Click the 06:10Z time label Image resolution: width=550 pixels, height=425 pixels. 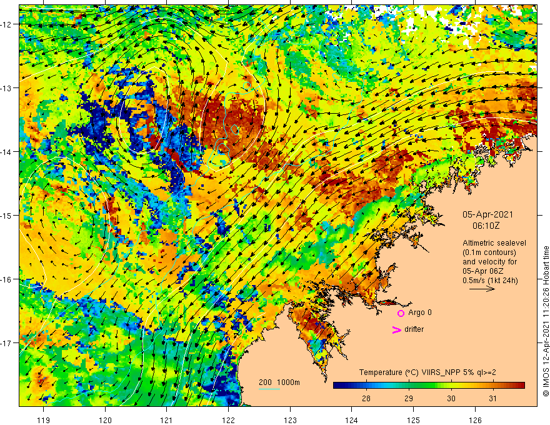click(x=486, y=226)
